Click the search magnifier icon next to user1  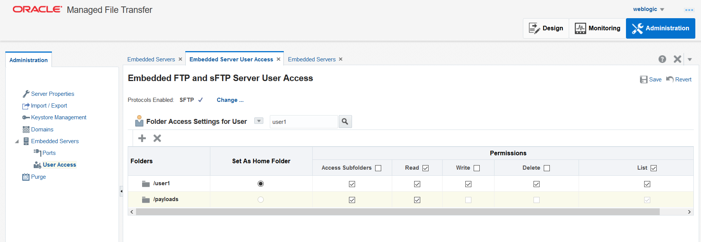point(345,122)
